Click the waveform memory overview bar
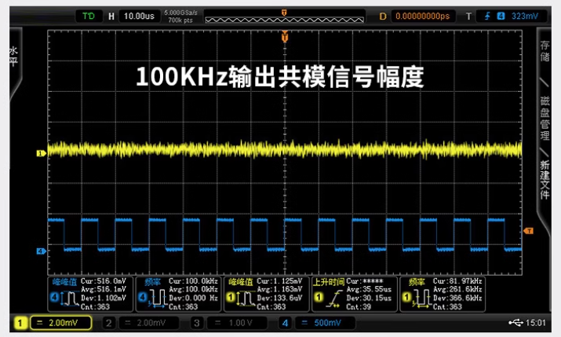Image resolution: width=561 pixels, height=337 pixels. click(283, 16)
